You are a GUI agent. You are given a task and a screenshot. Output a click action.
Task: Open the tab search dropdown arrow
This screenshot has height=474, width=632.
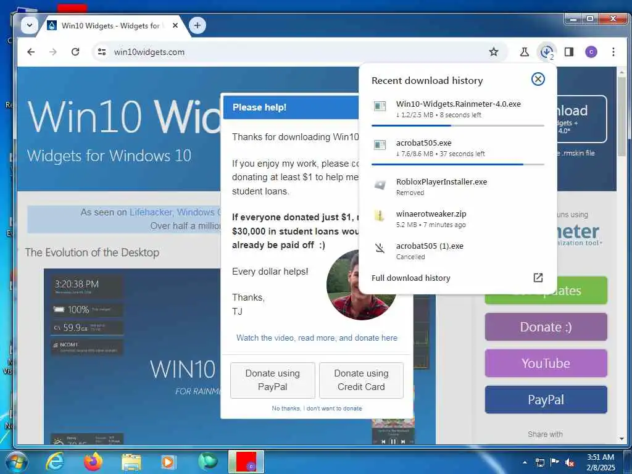[x=30, y=25]
